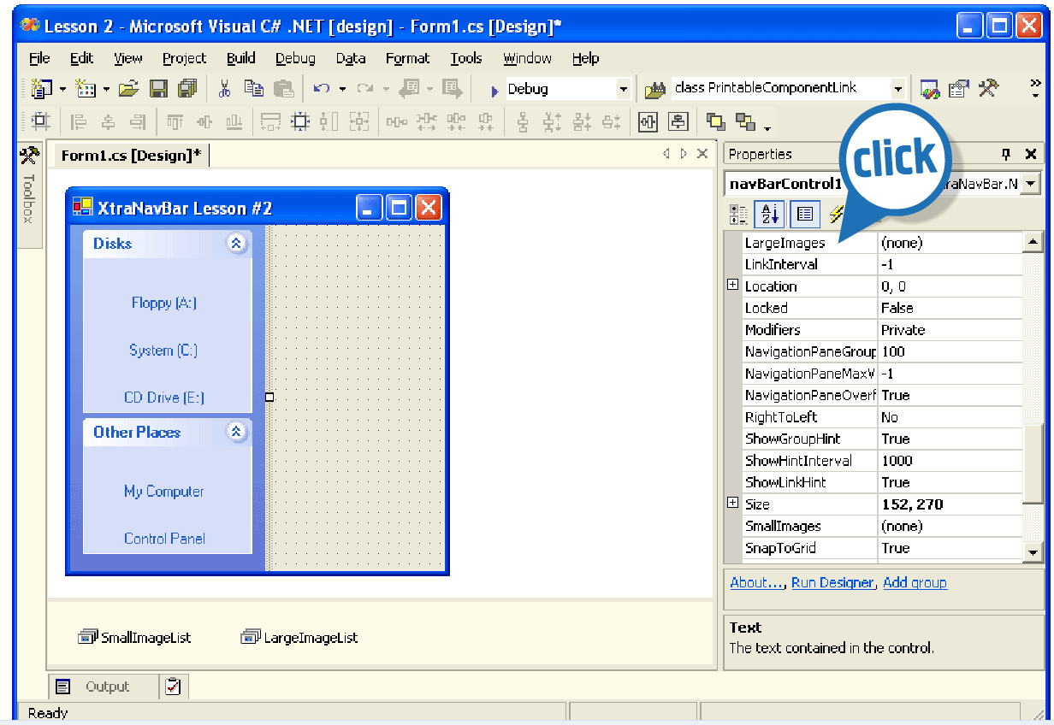The width and height of the screenshot is (1054, 725).
Task: Click the Open File folder icon
Action: point(128,88)
